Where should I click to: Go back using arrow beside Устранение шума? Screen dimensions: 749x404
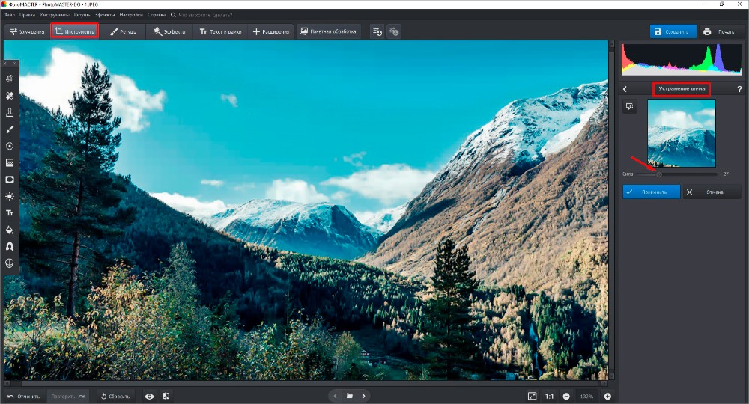(625, 89)
